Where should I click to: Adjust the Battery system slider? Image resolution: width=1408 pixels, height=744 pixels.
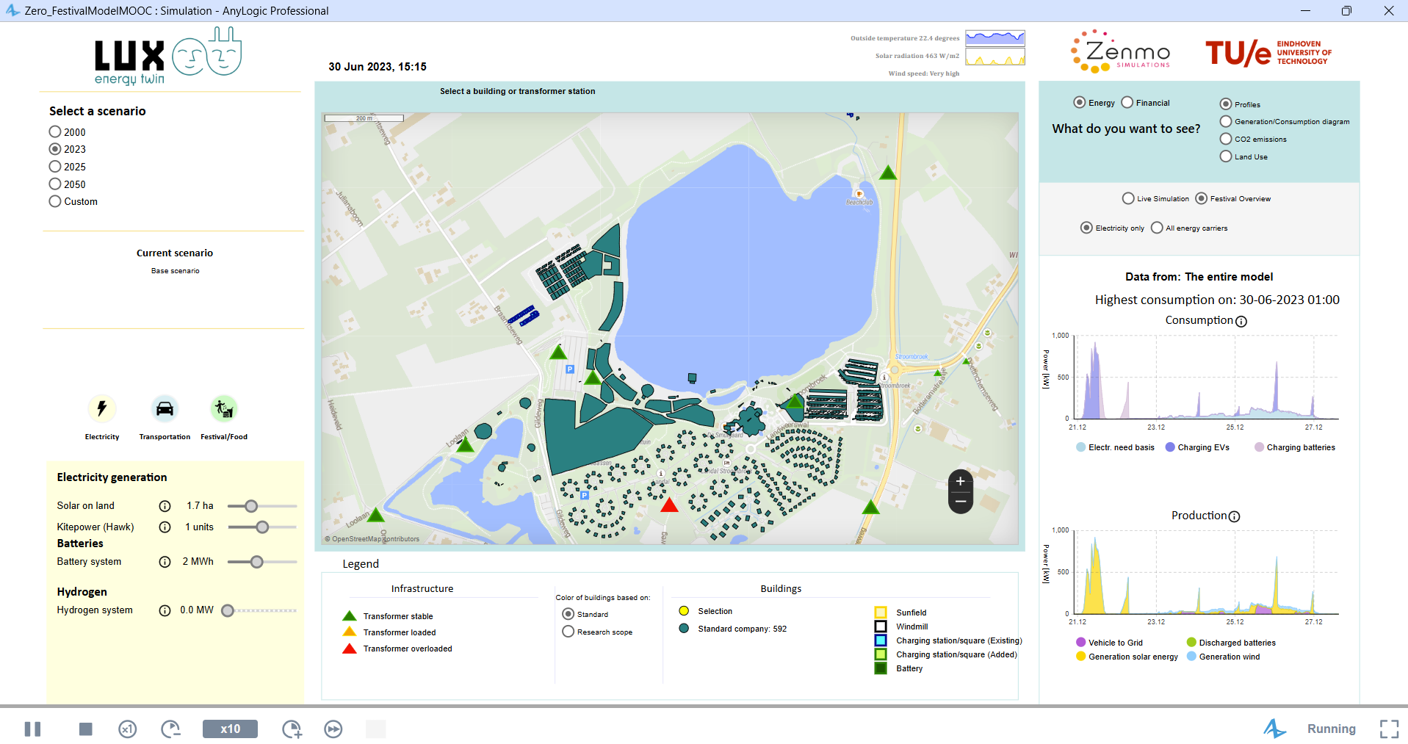tap(256, 562)
